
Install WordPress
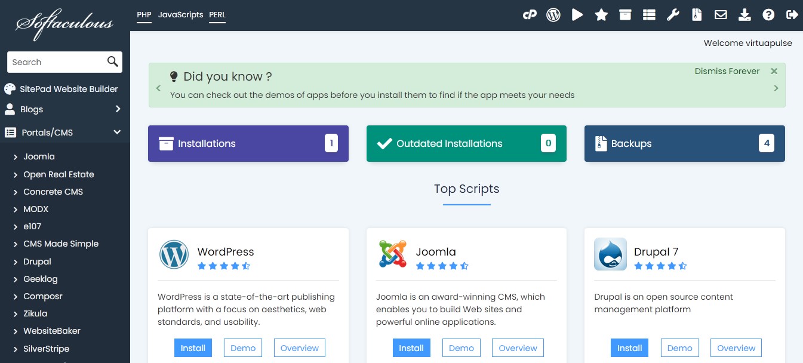pyautogui.click(x=193, y=348)
